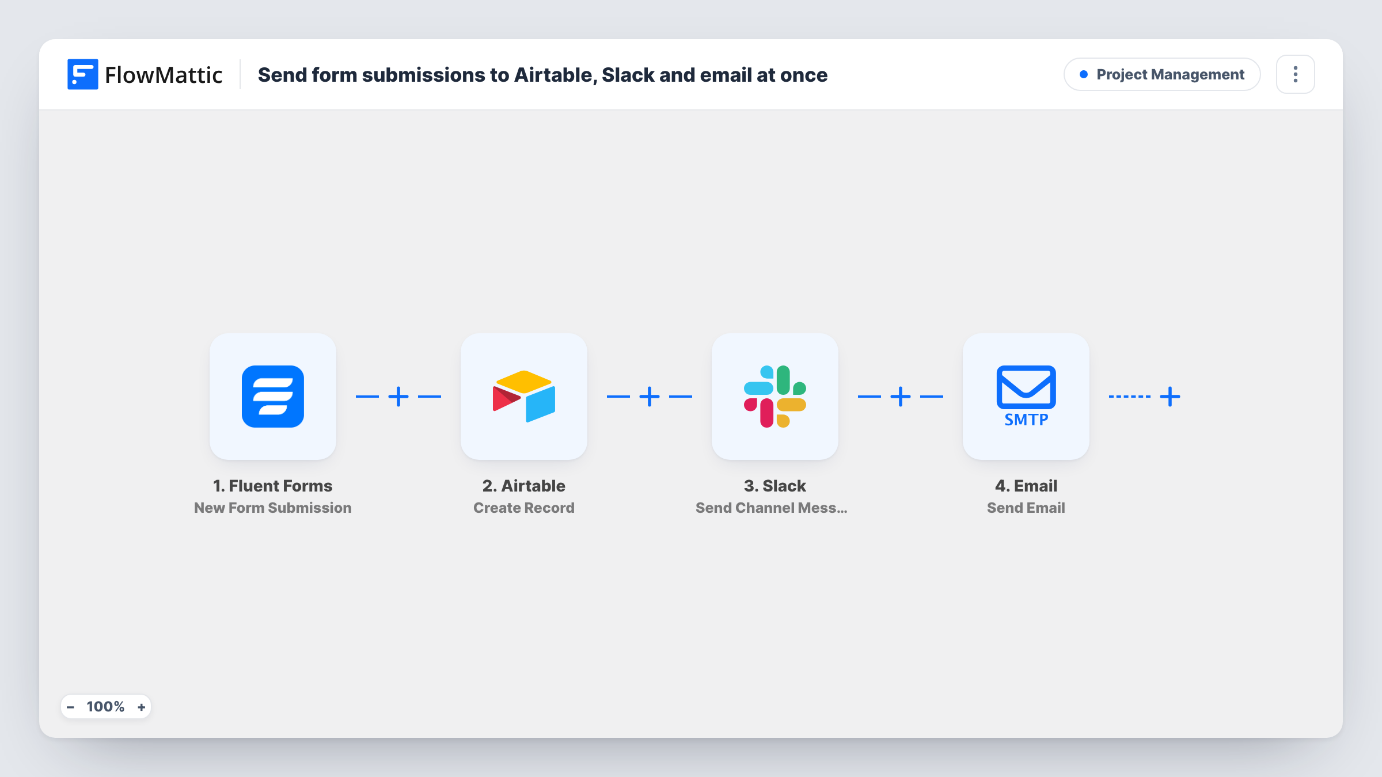Viewport: 1382px width, 777px height.
Task: Add step between Fluent Forms and Airtable
Action: [x=398, y=397]
